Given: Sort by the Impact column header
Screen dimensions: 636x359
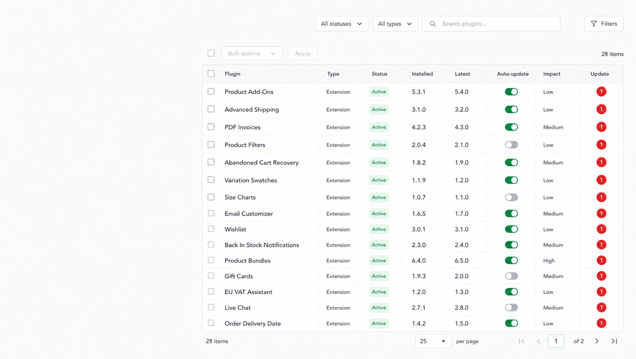Looking at the screenshot, I should tap(552, 74).
